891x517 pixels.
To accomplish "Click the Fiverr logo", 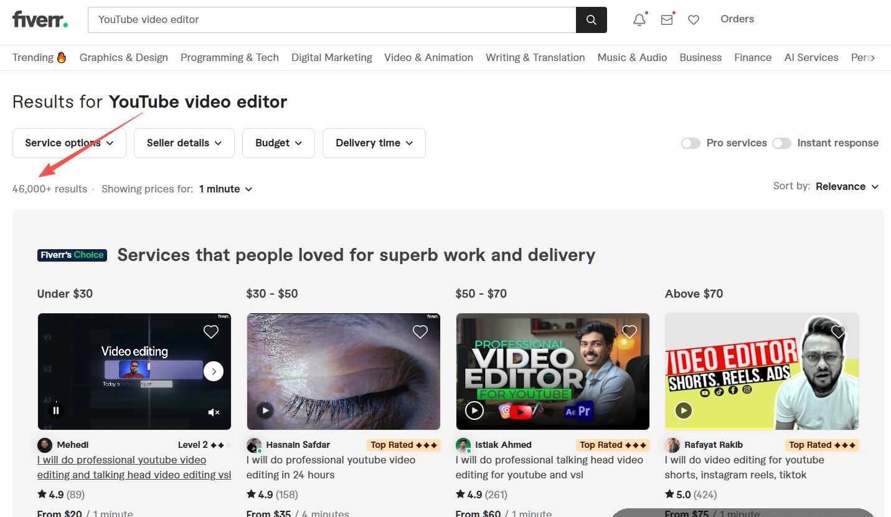I will pos(40,19).
